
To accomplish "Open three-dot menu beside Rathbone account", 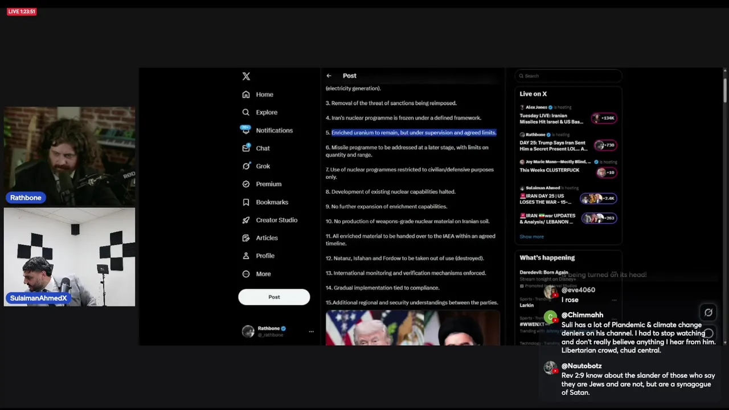I will pos(311,331).
